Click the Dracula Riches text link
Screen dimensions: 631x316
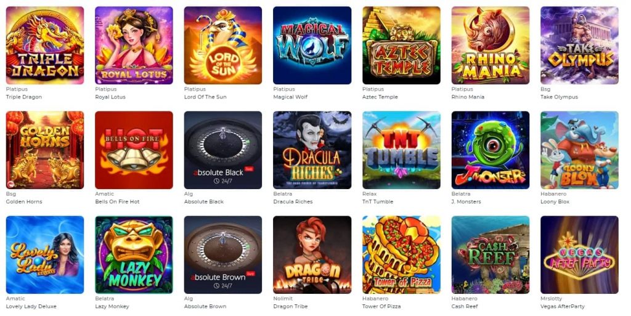(293, 202)
